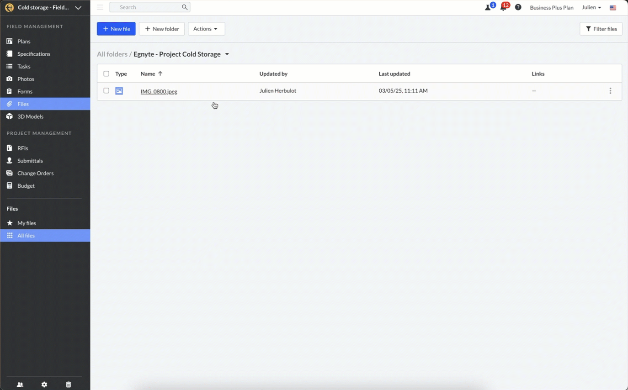Click the help question mark icon
628x390 pixels.
518,7
